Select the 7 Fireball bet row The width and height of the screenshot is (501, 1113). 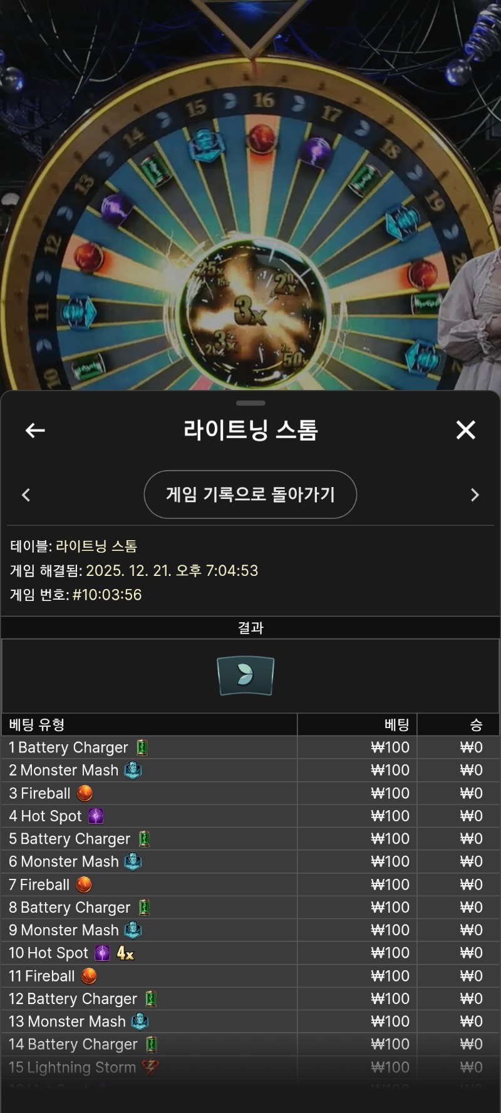250,885
